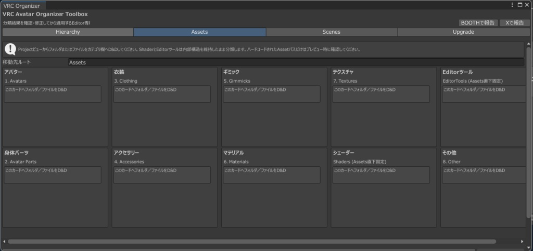Viewport: 533px width, 251px height.
Task: Click the horizontal scrollbar thumb
Action: tap(251, 242)
